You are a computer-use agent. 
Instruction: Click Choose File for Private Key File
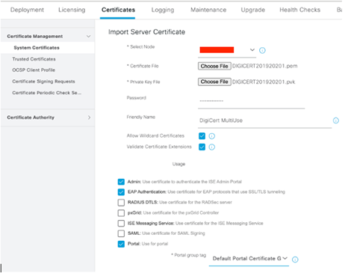(x=214, y=82)
